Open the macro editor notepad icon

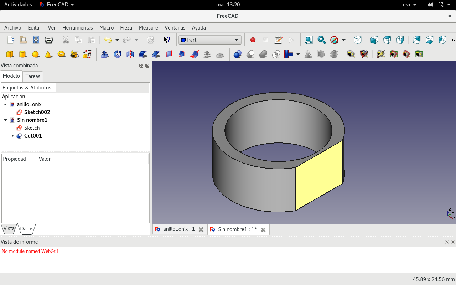coord(279,40)
